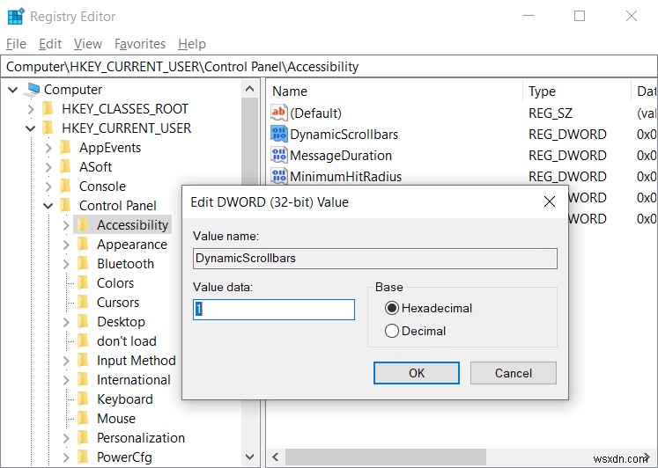
Task: Open the Help menu
Action: tap(192, 44)
